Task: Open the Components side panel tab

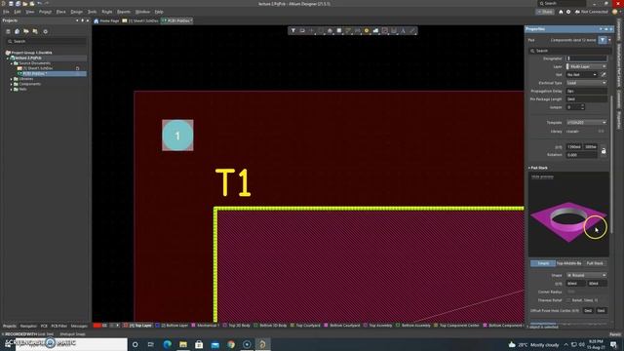Action: tap(619, 31)
